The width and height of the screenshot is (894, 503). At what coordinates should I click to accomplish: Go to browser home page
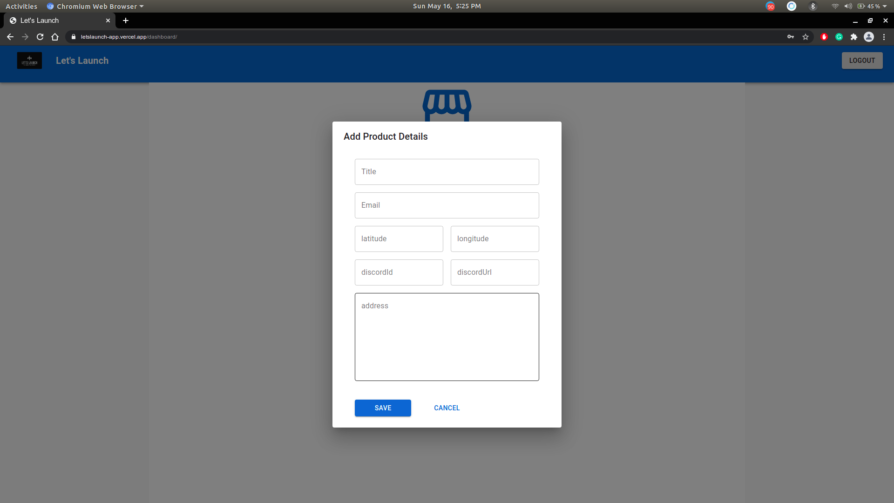(55, 37)
